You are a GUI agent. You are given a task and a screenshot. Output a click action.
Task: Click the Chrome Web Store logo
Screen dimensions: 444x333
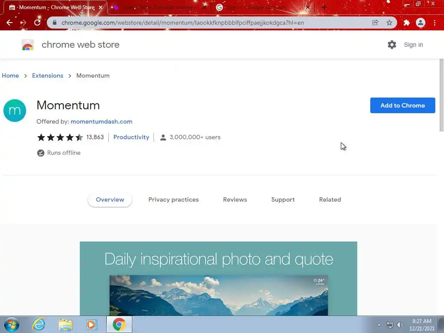[28, 45]
